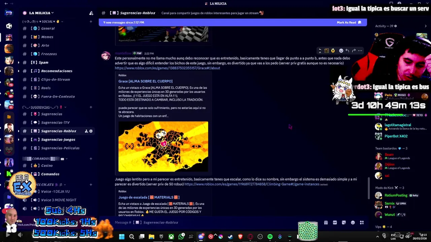
Task: Click RatiumPosting in Mods de Kick list
Action: 396,195
